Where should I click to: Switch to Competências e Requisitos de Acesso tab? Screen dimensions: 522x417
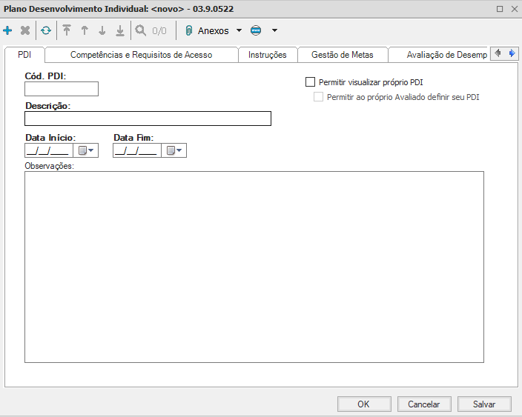click(141, 55)
